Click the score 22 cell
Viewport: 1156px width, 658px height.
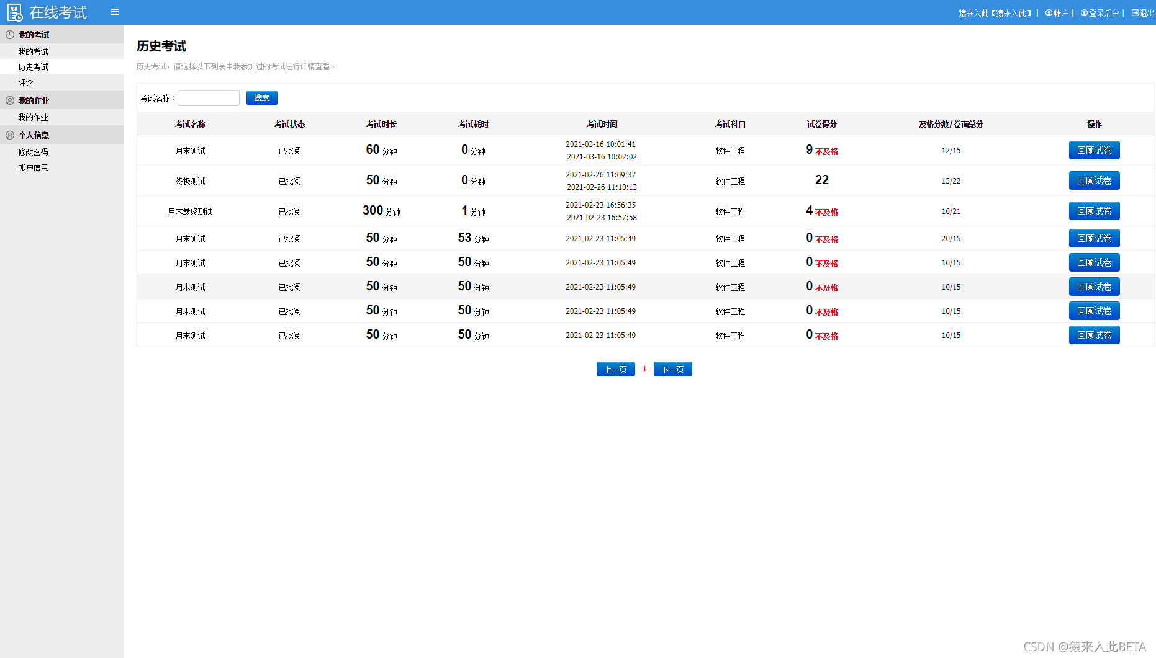[x=822, y=180]
